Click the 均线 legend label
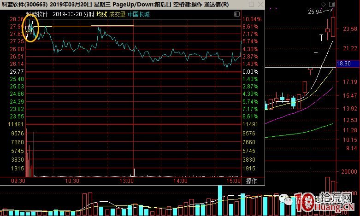360x216 pixels. [x=101, y=14]
